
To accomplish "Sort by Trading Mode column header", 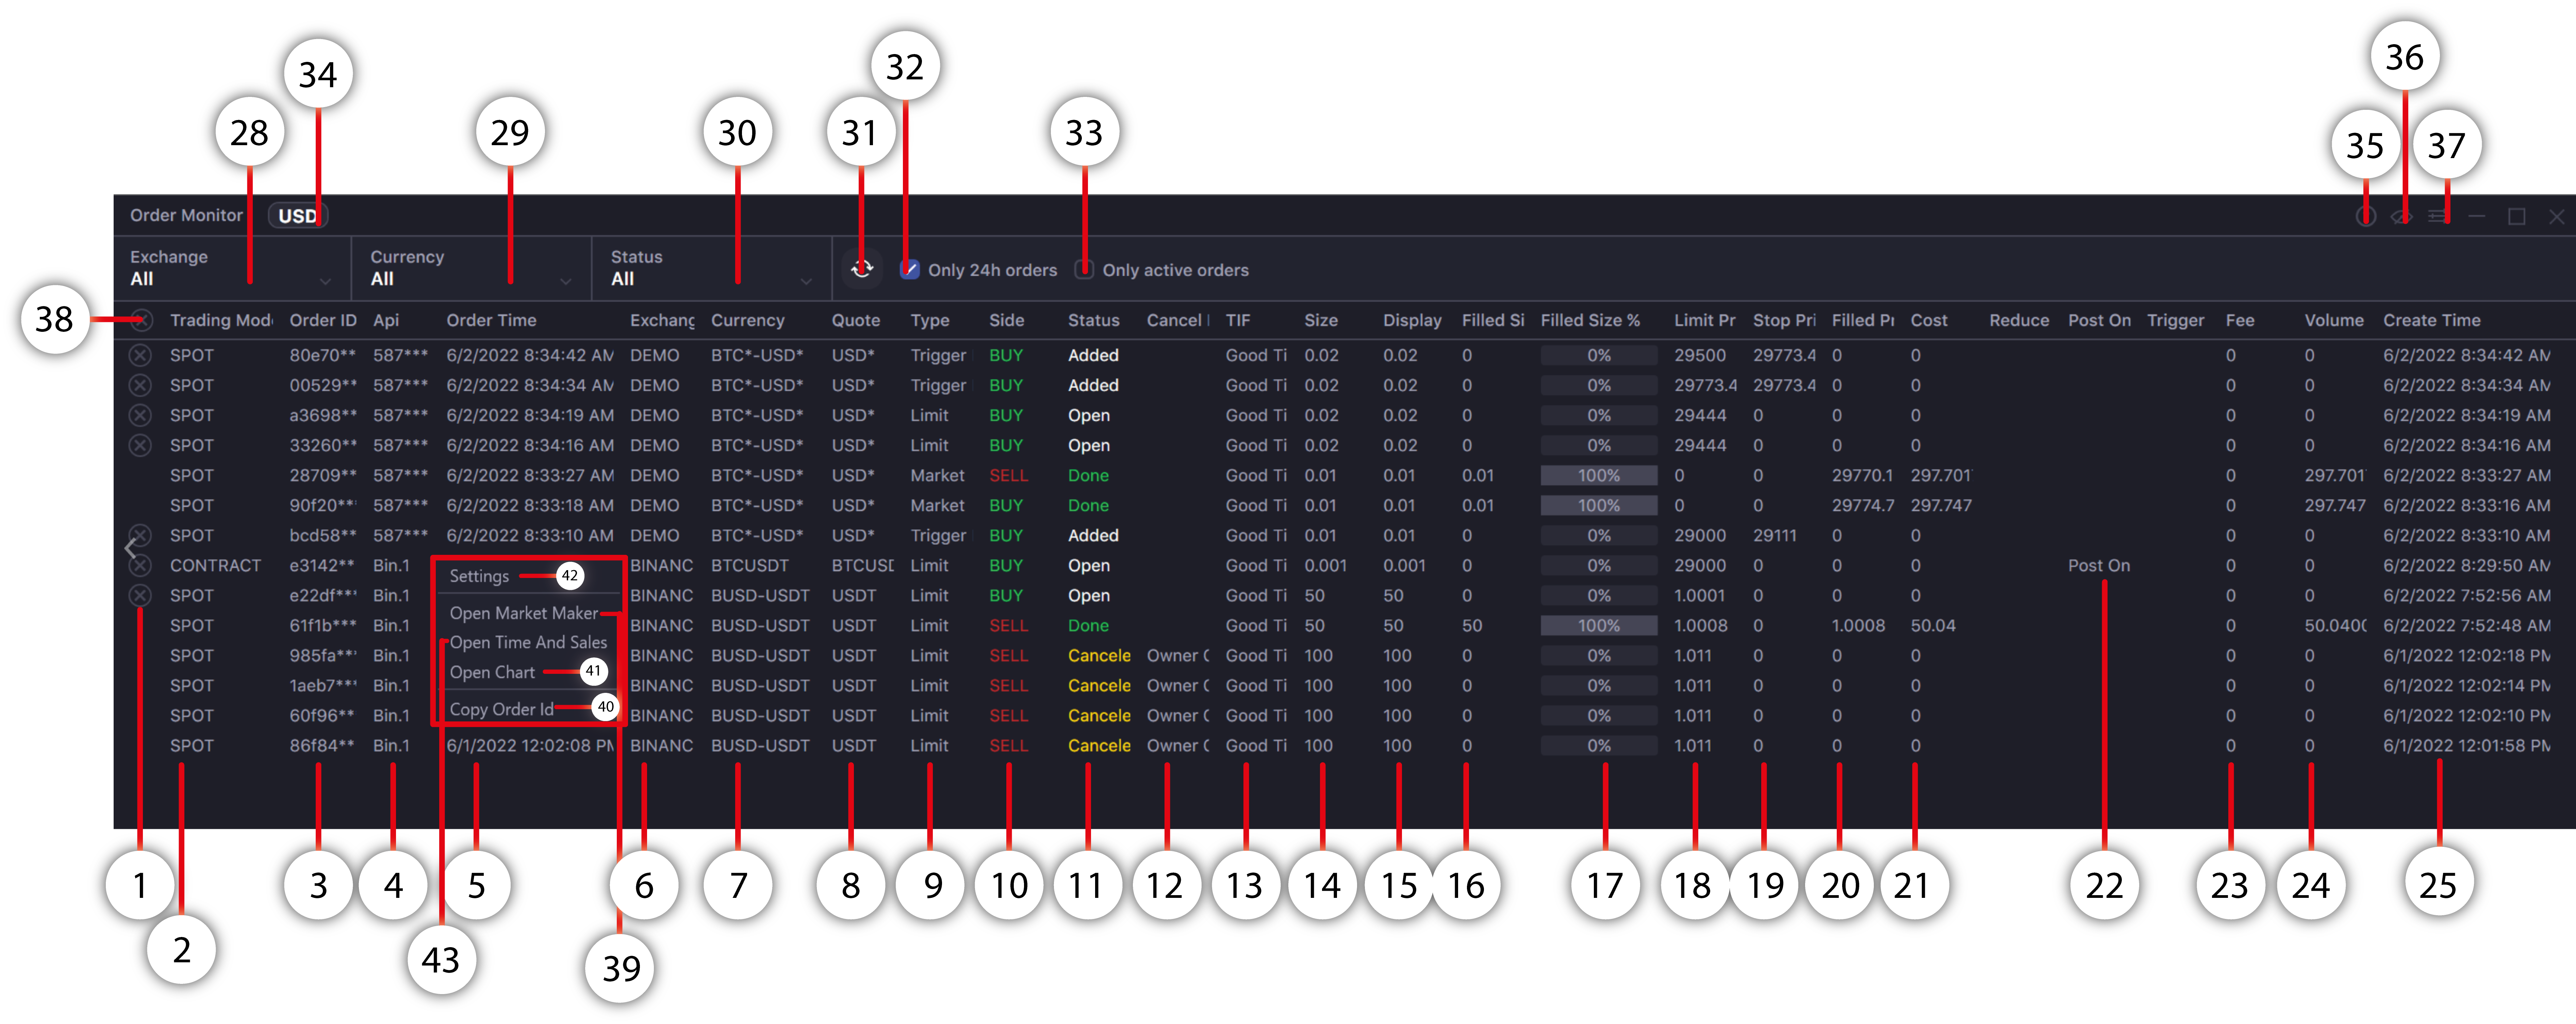I will pyautogui.click(x=221, y=321).
